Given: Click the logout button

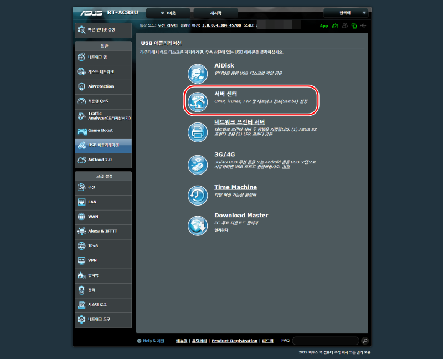Looking at the screenshot, I should click(x=168, y=13).
